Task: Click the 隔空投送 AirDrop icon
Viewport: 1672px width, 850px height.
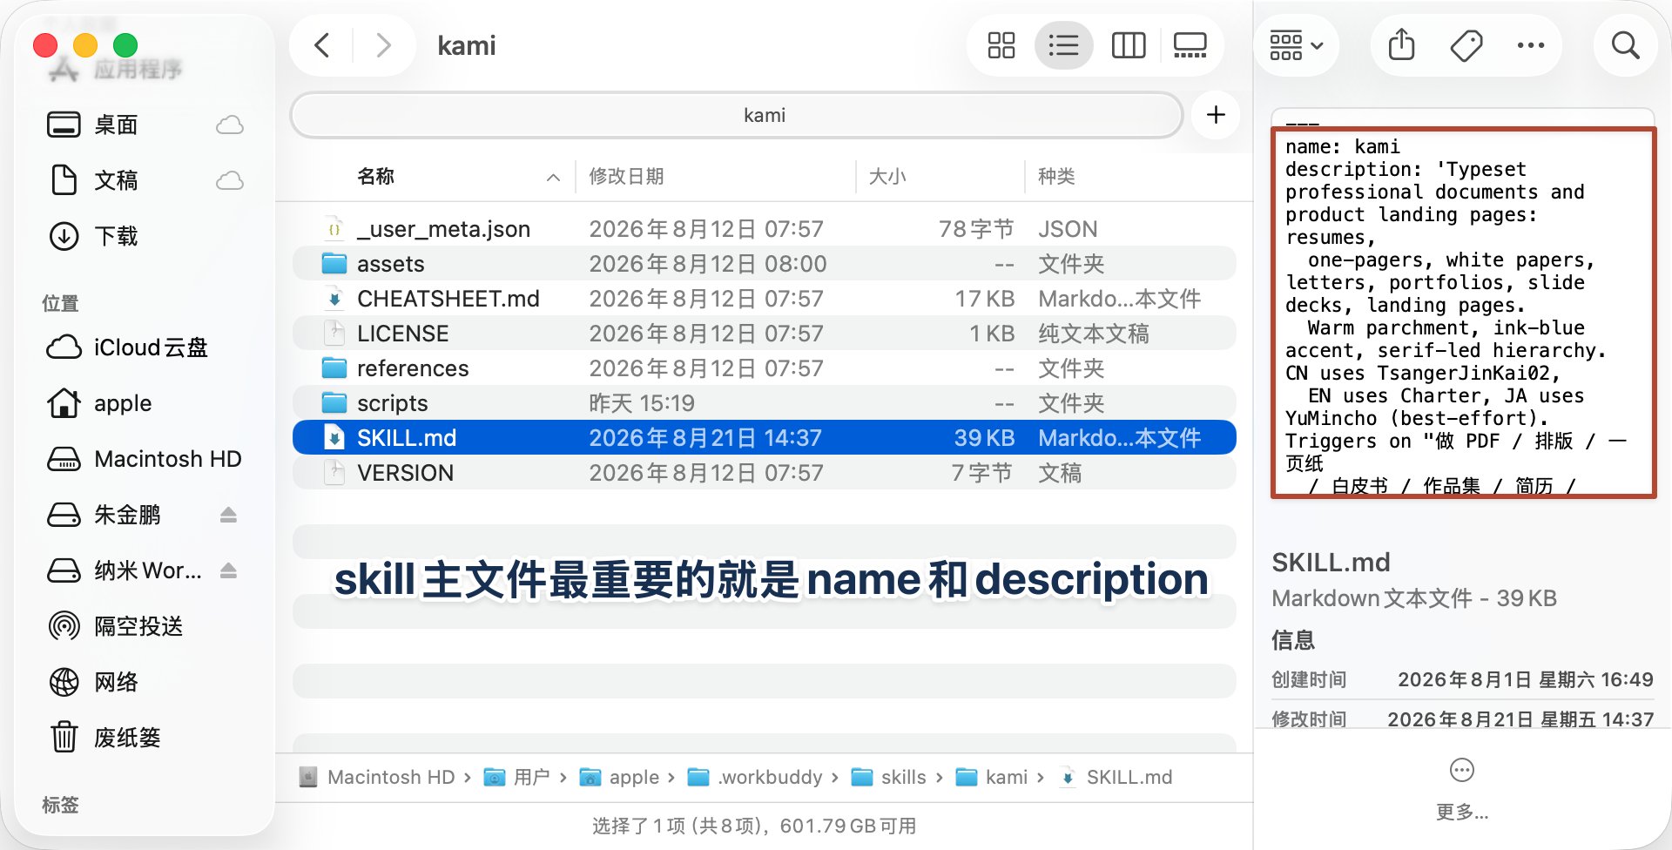Action: [64, 626]
